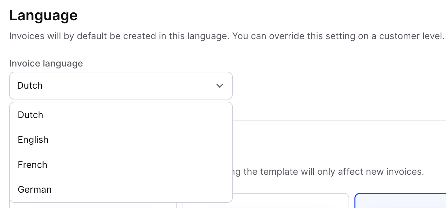Select Dutch from the language list

(121, 115)
